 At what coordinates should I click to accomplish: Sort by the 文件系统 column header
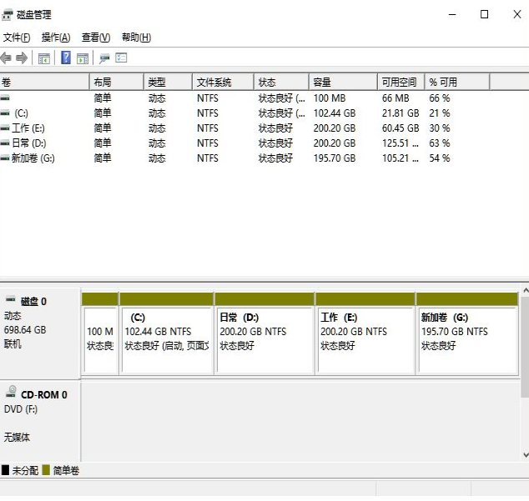(223, 82)
